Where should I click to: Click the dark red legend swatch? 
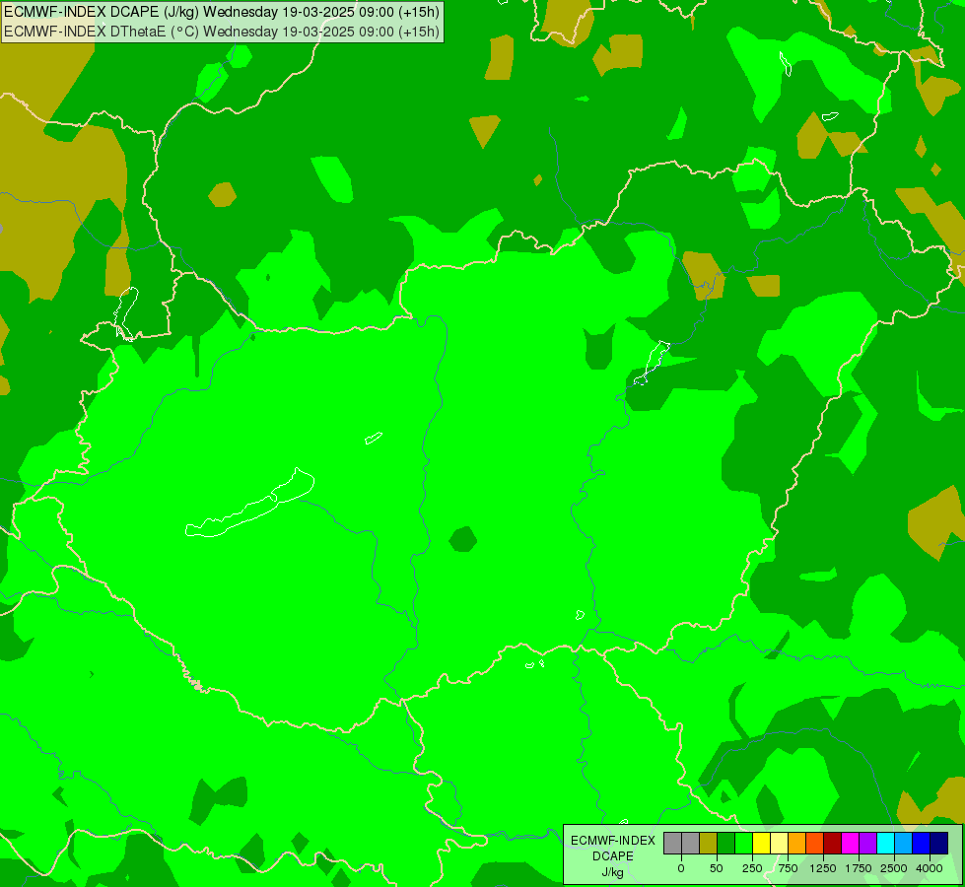[833, 844]
